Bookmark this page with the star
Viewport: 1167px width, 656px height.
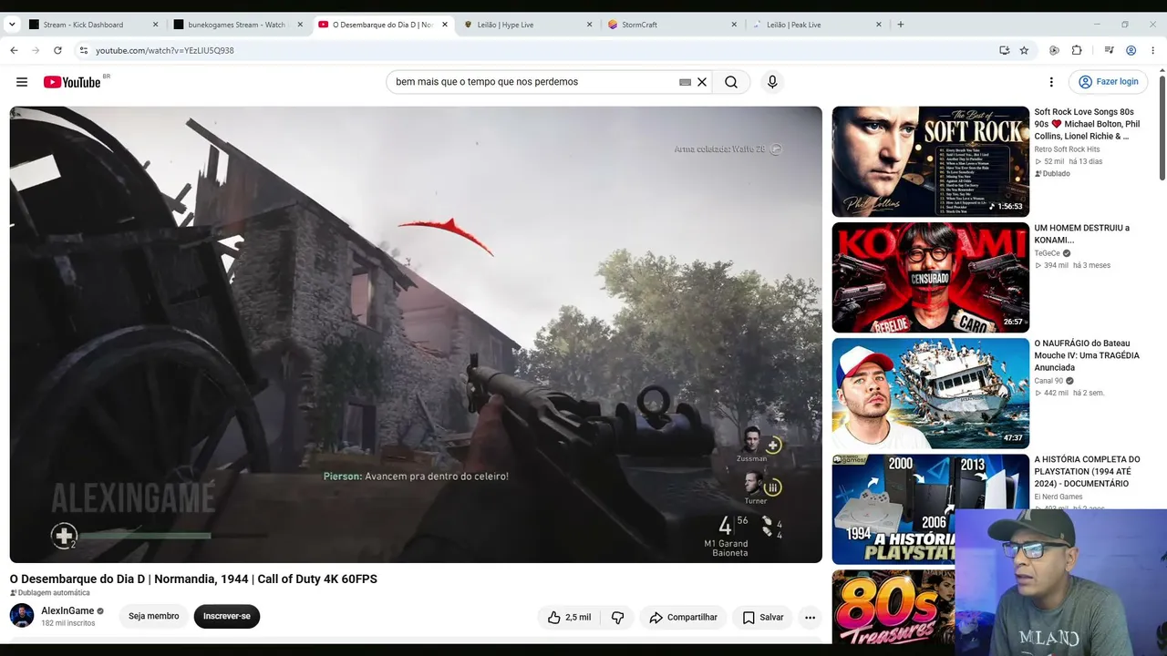pyautogui.click(x=1024, y=50)
